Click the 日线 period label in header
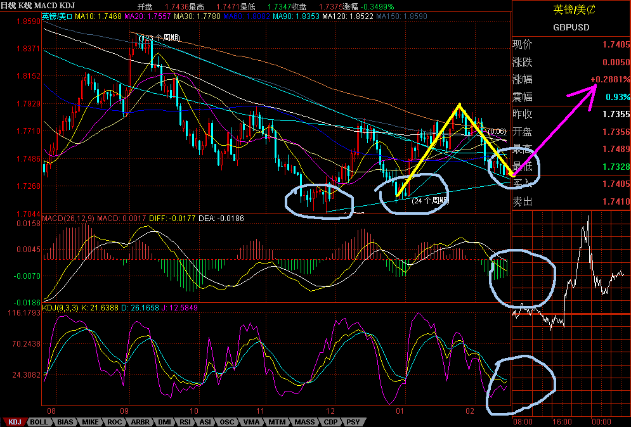The image size is (631, 427). 8,6
